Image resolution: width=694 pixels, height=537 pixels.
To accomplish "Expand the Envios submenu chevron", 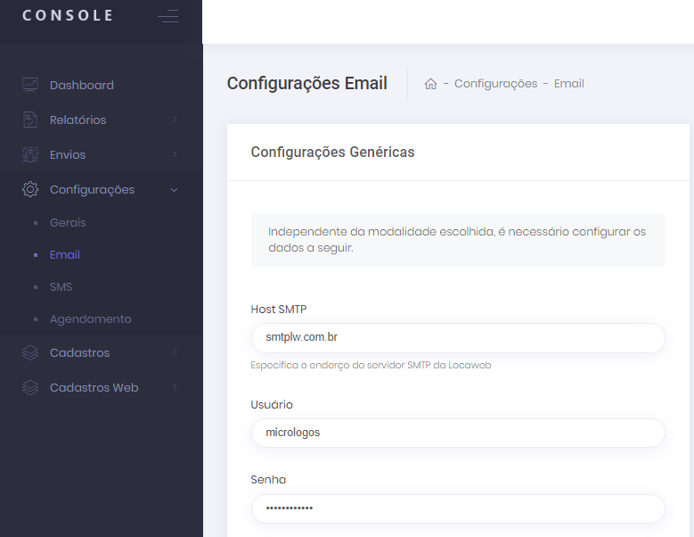I will pos(175,154).
